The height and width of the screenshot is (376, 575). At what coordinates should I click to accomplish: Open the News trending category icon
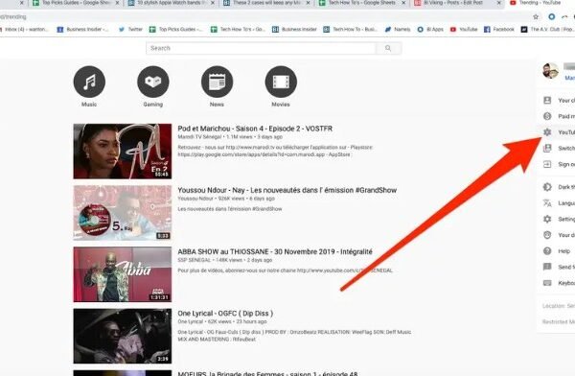pyautogui.click(x=217, y=82)
